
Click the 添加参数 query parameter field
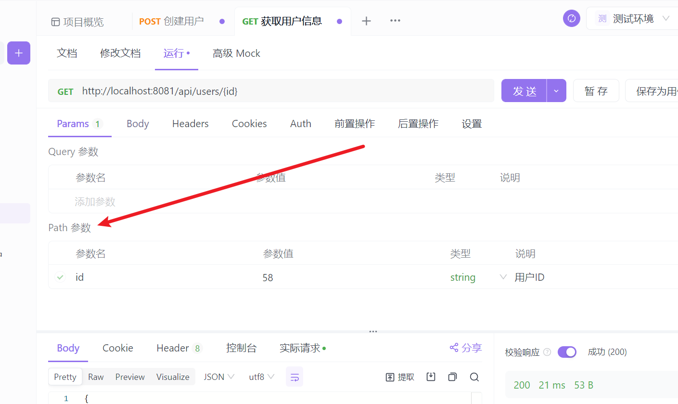[95, 201]
